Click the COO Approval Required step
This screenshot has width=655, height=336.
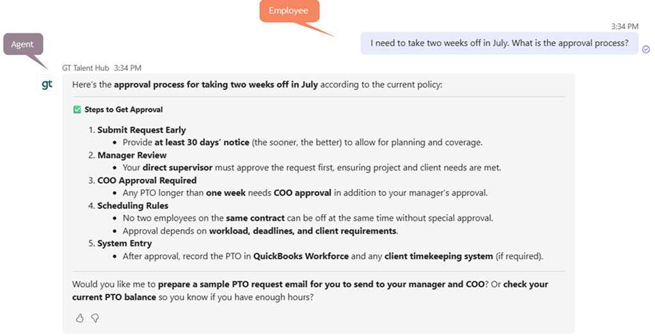[147, 181]
